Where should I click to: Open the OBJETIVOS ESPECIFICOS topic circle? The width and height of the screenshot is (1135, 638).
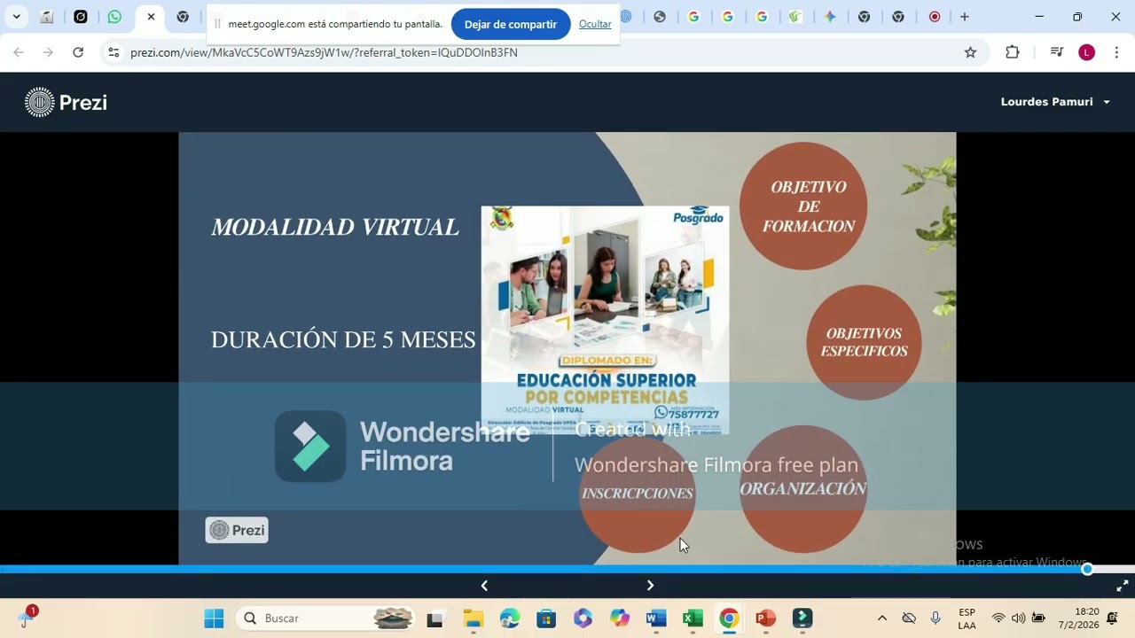tap(864, 342)
